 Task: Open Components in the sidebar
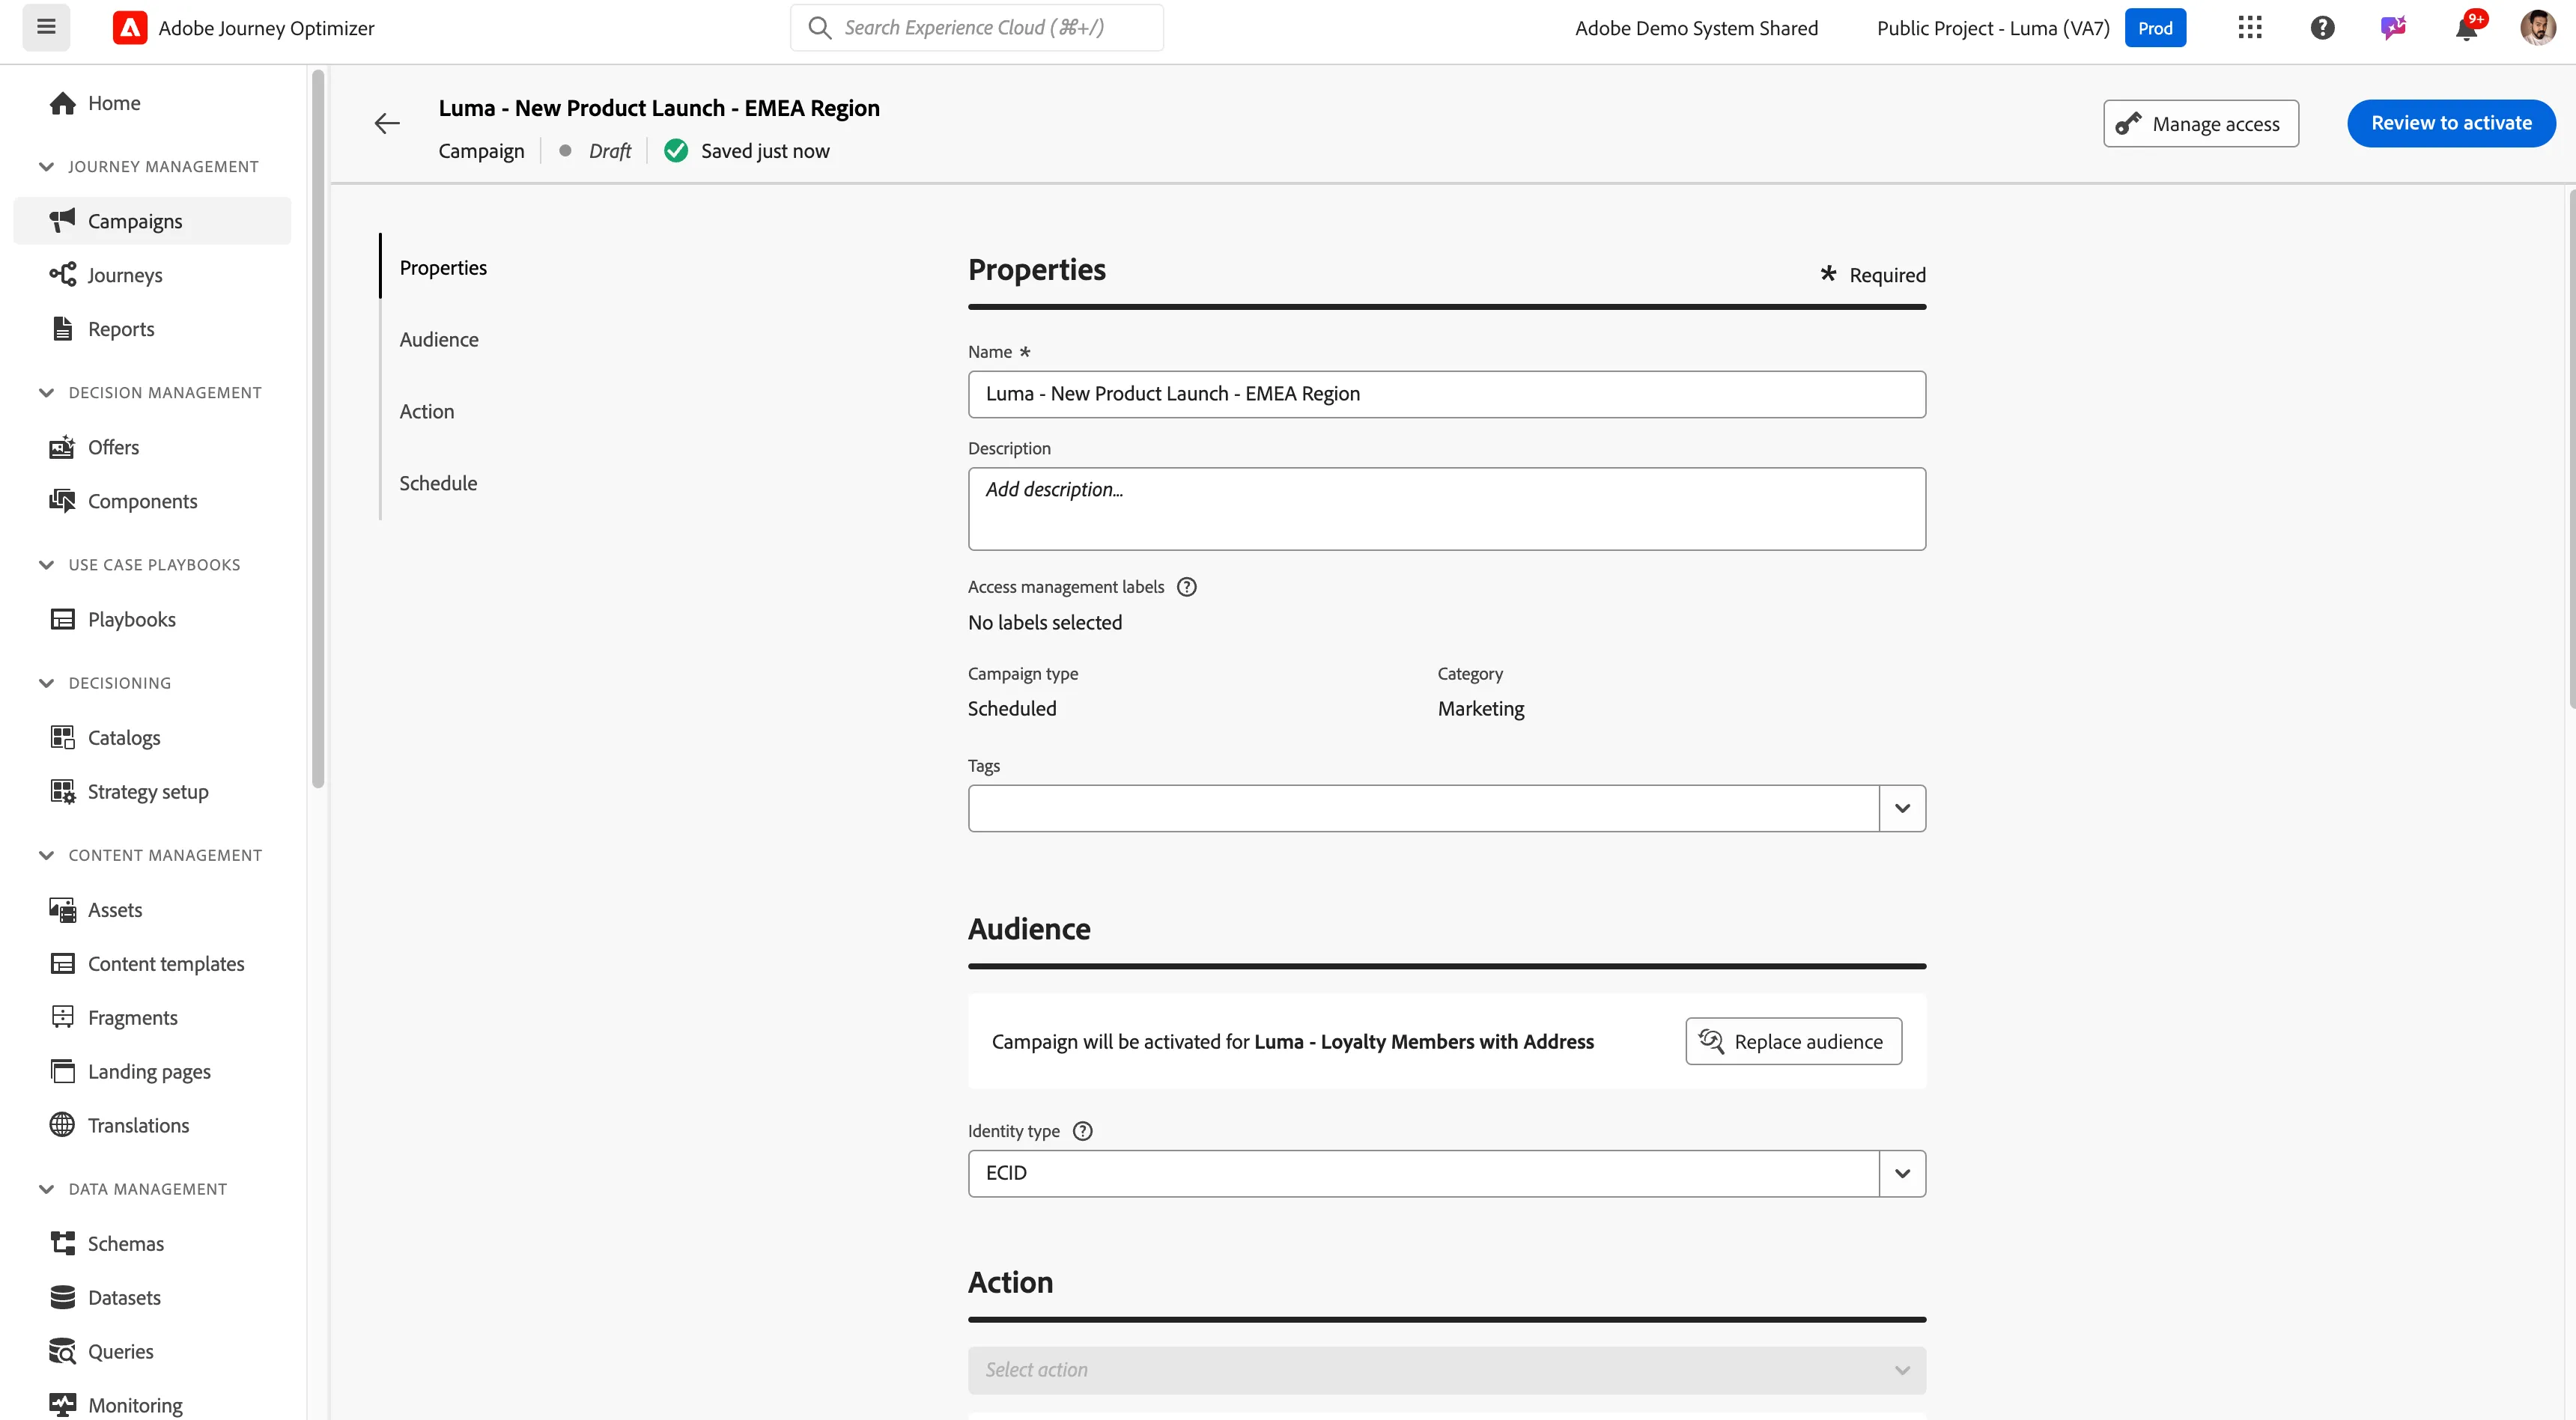(x=152, y=501)
